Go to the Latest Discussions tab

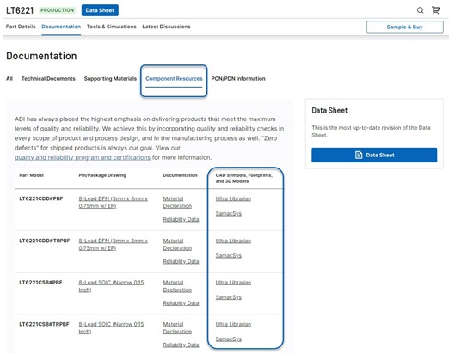click(166, 27)
